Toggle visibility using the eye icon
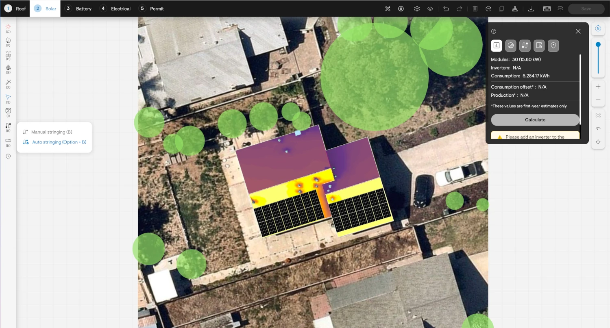This screenshot has height=328, width=610. point(430,9)
